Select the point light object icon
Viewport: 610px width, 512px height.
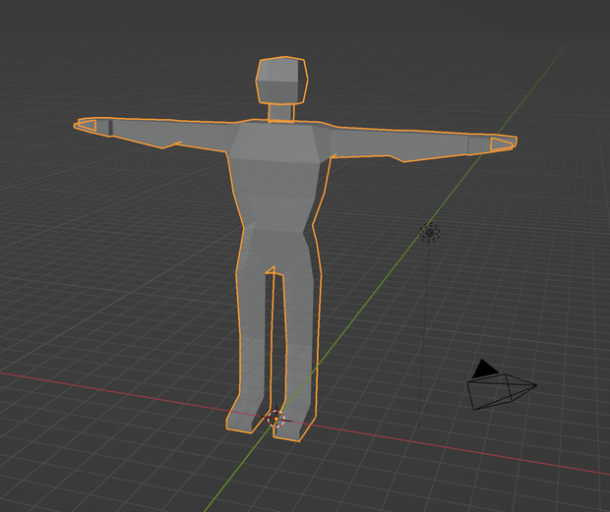pyautogui.click(x=430, y=233)
